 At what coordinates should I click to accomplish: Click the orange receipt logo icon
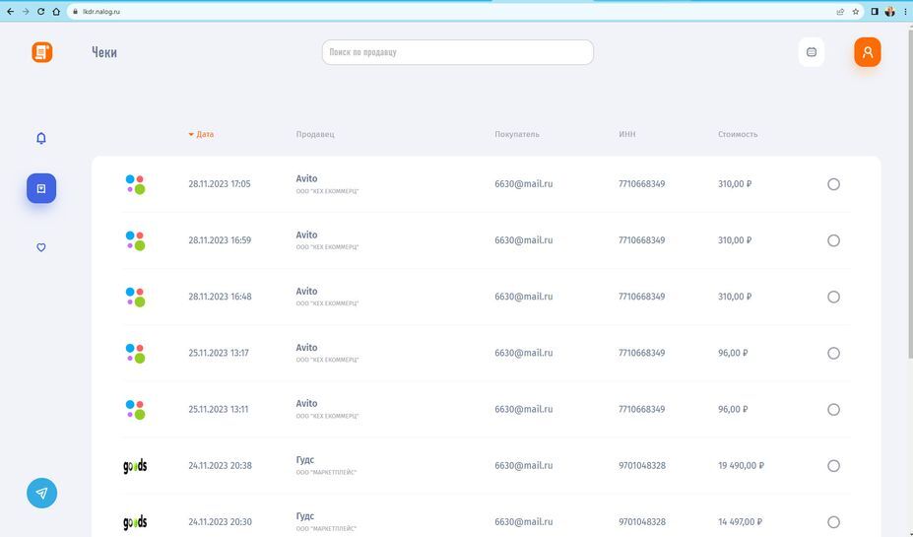41,52
